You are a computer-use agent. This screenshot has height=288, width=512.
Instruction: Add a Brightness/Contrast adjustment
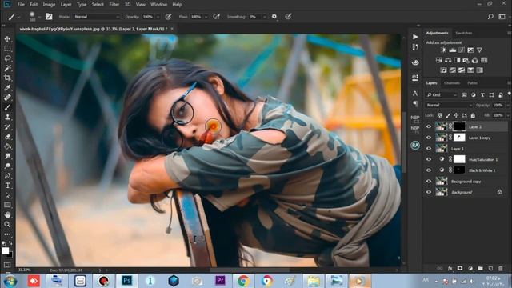(443, 50)
